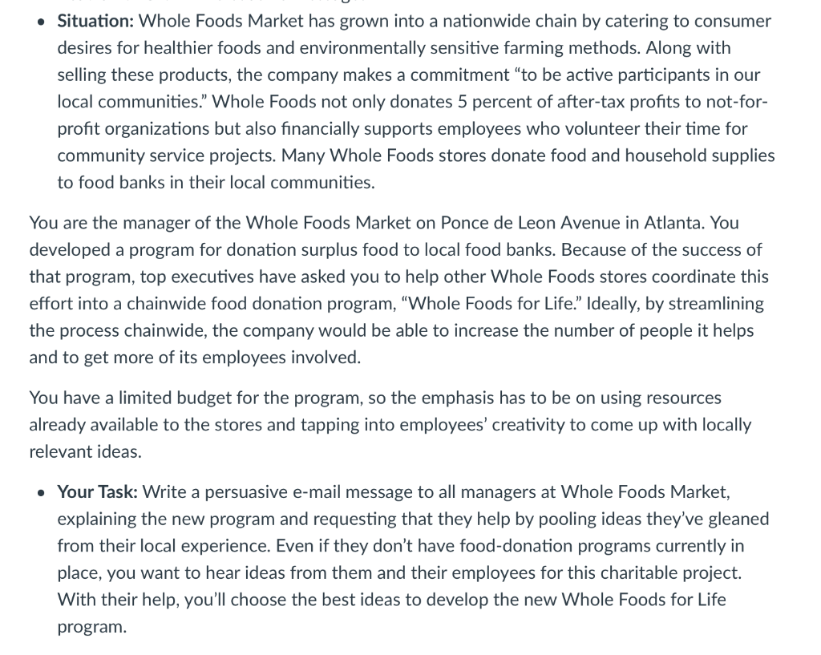Screen dimensions: 821x655
Task: Click the bullet before "Your Task:"
Action: (x=42, y=493)
